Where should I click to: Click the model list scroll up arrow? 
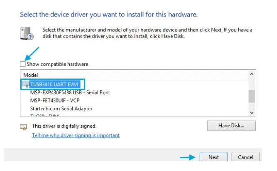(251, 74)
